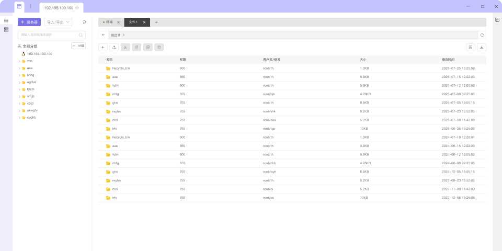This screenshot has width=502, height=251.
Task: Download using the download arrow icon
Action: tap(482, 48)
